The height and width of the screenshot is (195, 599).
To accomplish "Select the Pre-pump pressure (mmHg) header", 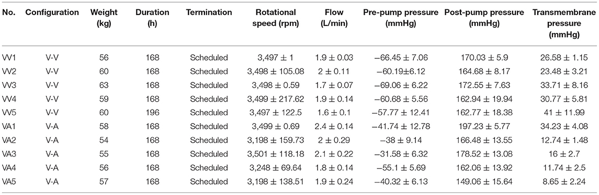I will click(x=401, y=18).
